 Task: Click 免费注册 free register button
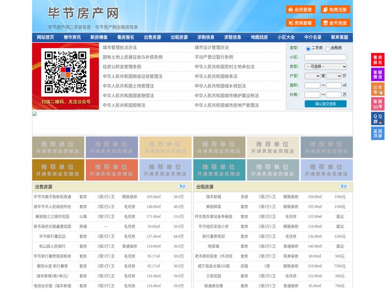[x=335, y=10]
